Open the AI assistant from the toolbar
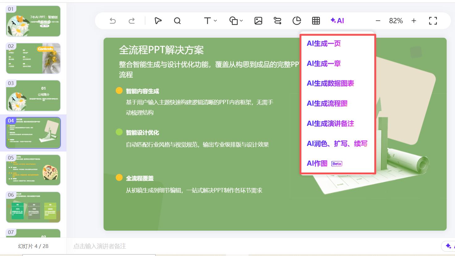Viewport: 455px width, 256px height. [337, 21]
